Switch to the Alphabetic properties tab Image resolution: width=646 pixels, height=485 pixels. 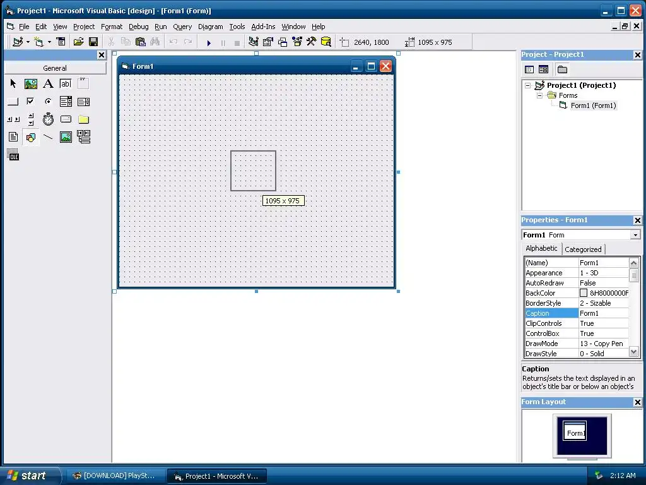[541, 248]
